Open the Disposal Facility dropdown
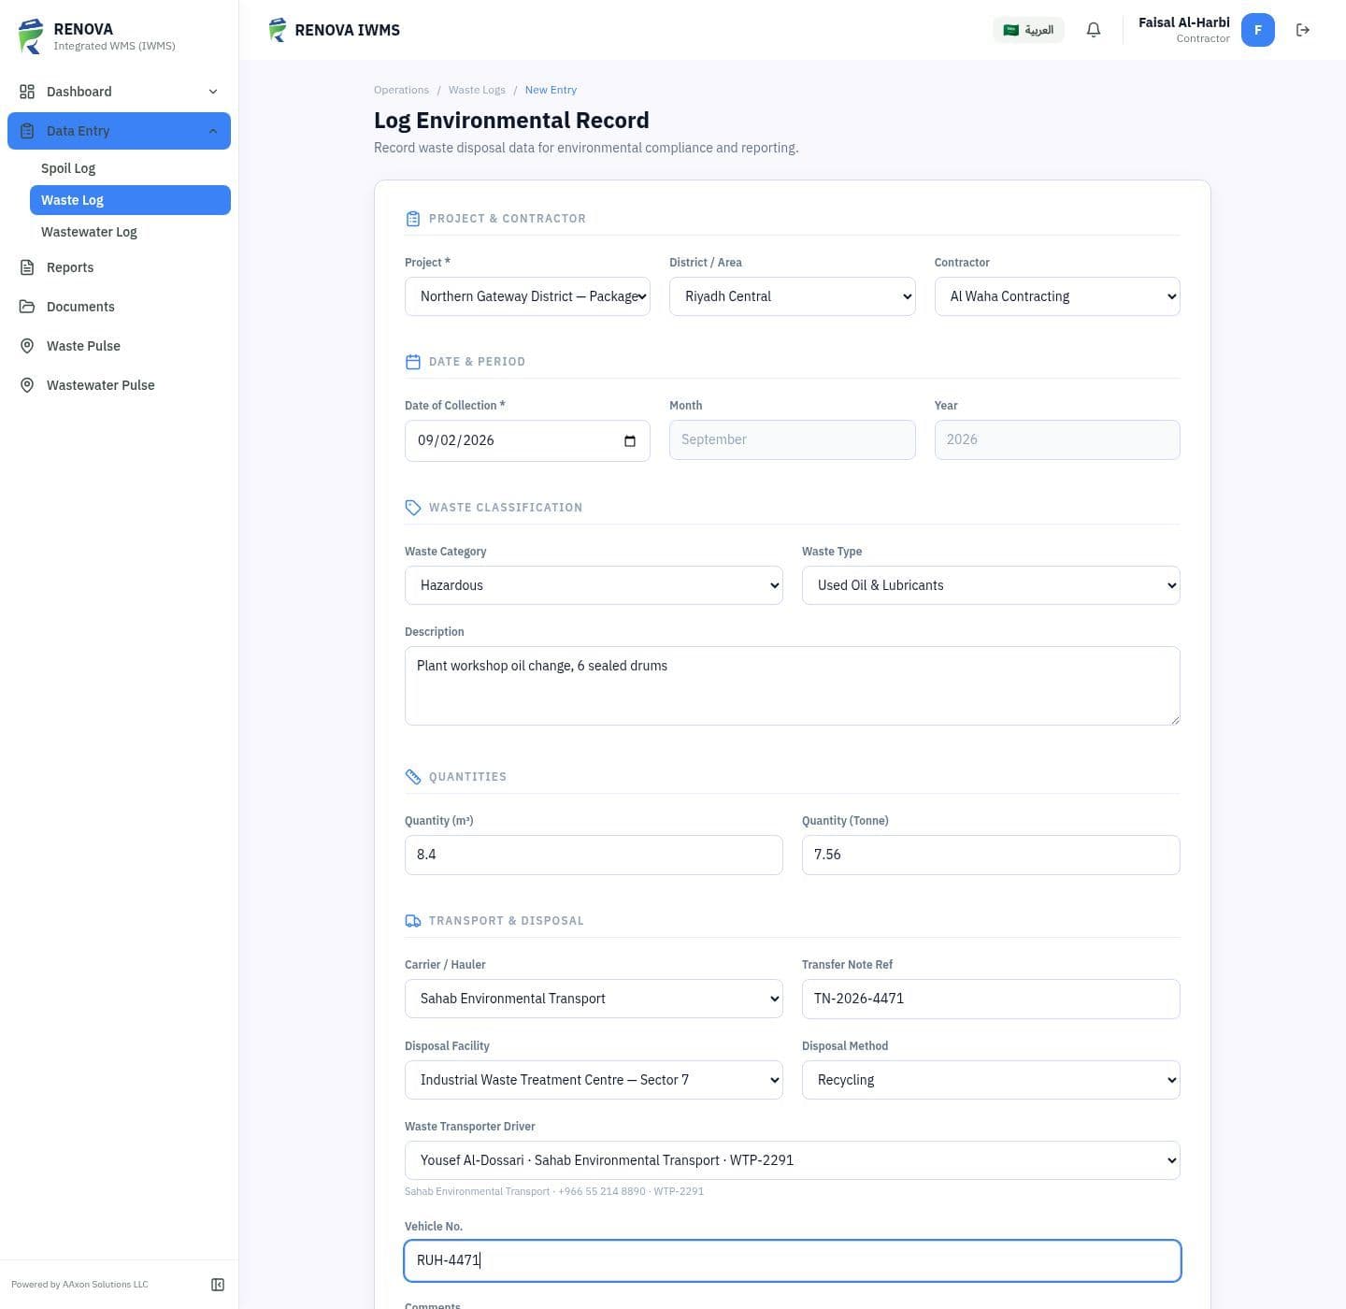Screen dimensions: 1346x1309 point(594,1080)
